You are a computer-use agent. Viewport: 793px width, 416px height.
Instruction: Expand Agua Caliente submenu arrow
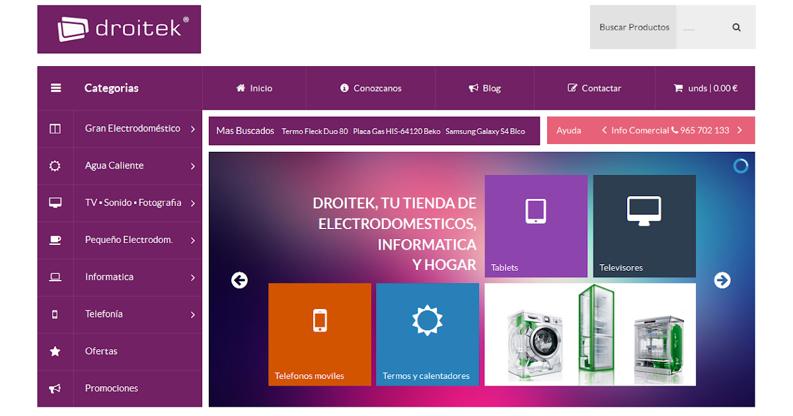193,166
